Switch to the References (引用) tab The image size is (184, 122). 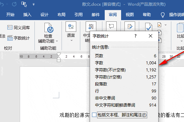[x=79, y=15]
